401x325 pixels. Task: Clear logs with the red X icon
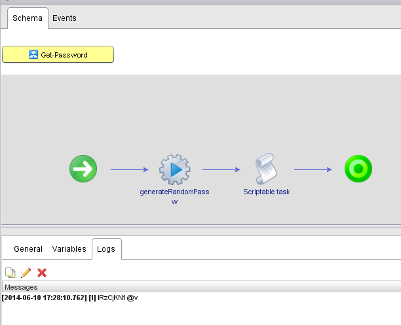pos(42,273)
